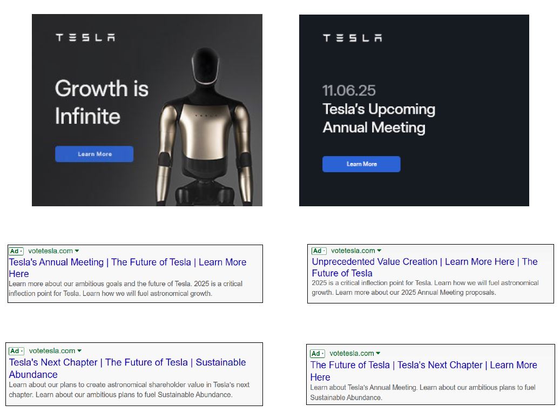Open "Unprecedented Value Creation" ad headline

[424, 262]
